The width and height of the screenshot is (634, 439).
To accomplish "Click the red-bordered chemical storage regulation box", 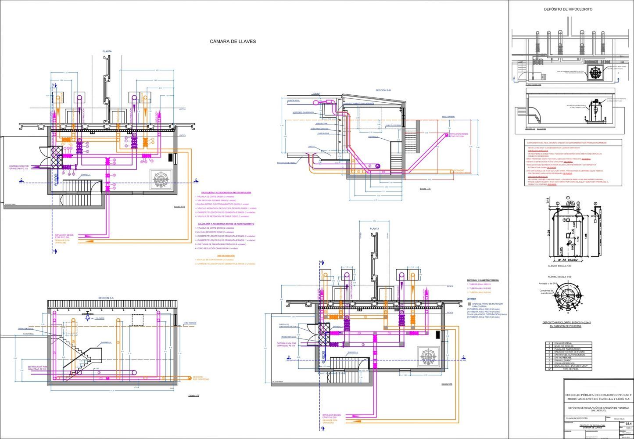I will pos(573,162).
